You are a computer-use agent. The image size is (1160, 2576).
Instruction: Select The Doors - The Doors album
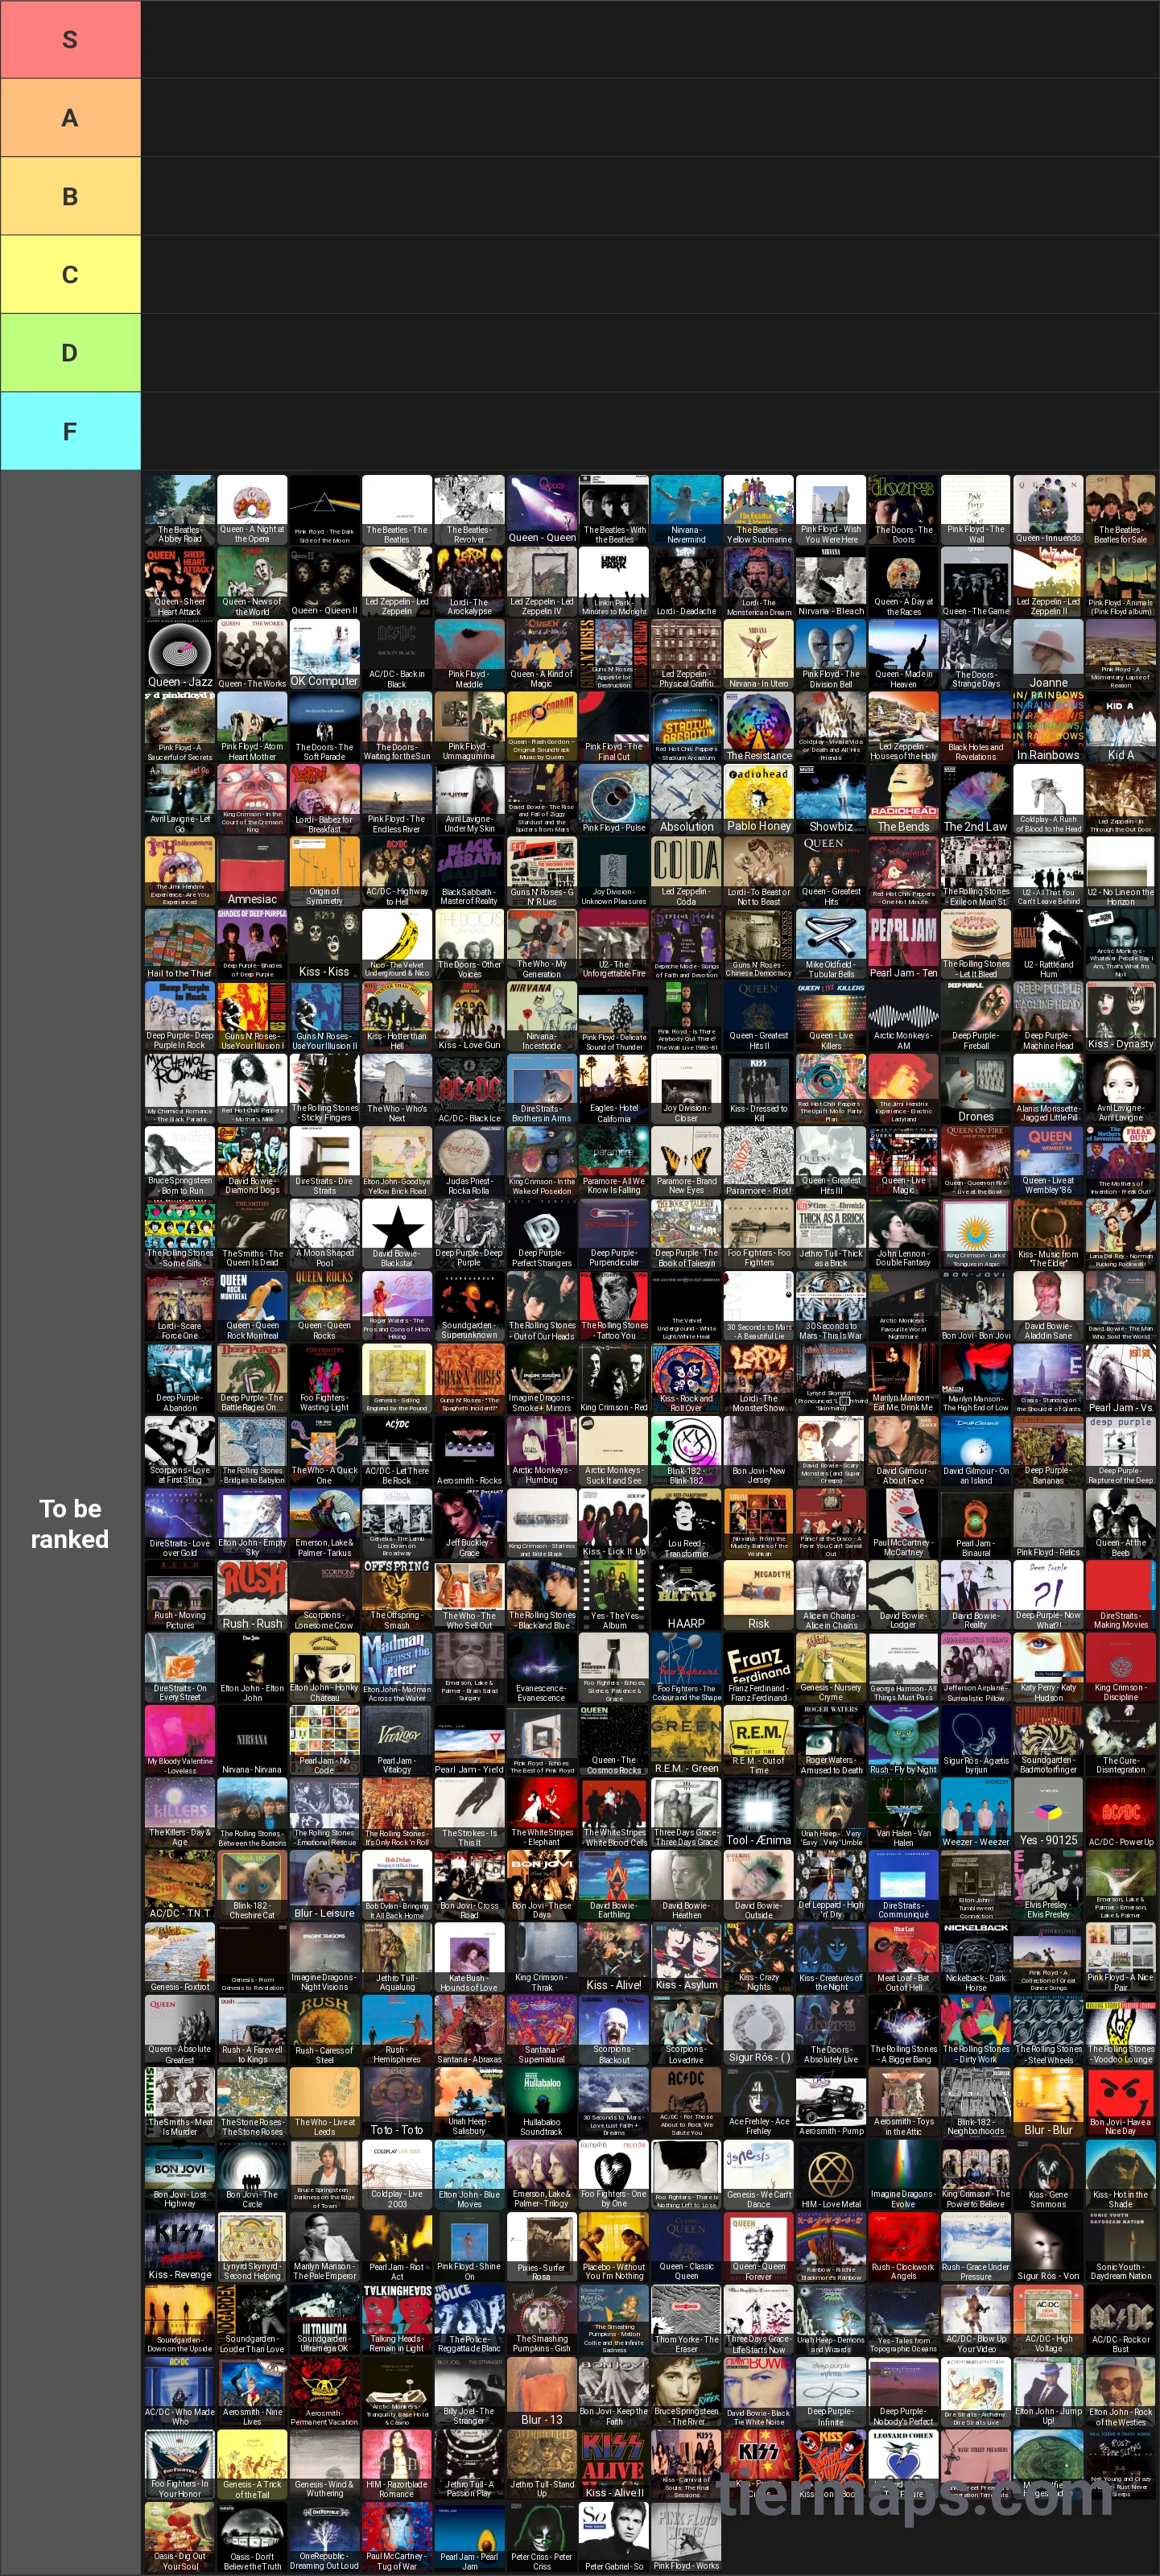(904, 510)
